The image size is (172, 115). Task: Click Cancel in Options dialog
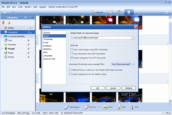tap(113, 88)
